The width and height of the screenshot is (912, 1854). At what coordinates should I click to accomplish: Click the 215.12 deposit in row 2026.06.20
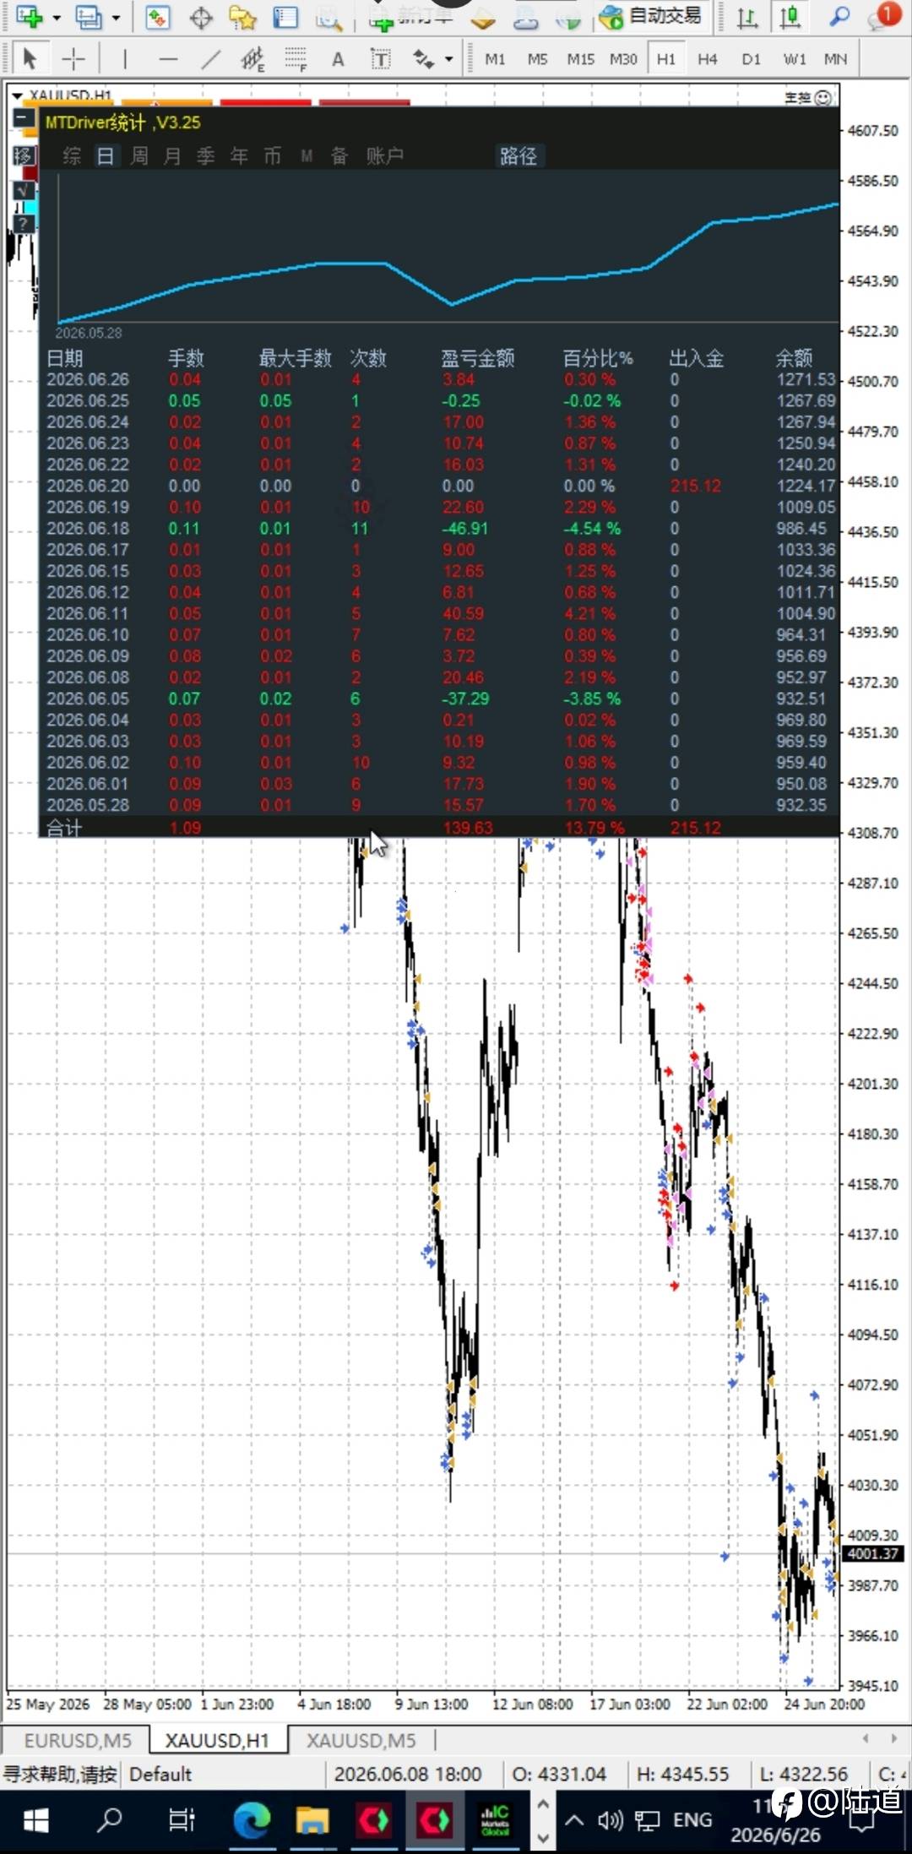click(696, 486)
